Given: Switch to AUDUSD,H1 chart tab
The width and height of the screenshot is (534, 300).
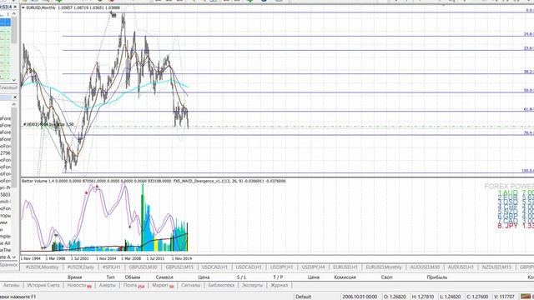Looking at the screenshot, I should tap(461, 267).
